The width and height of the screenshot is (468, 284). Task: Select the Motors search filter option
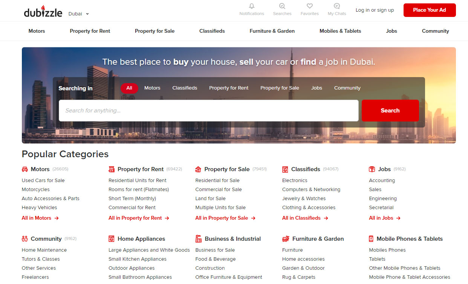(152, 88)
